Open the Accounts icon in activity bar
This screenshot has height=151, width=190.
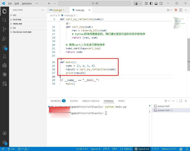[4, 133]
